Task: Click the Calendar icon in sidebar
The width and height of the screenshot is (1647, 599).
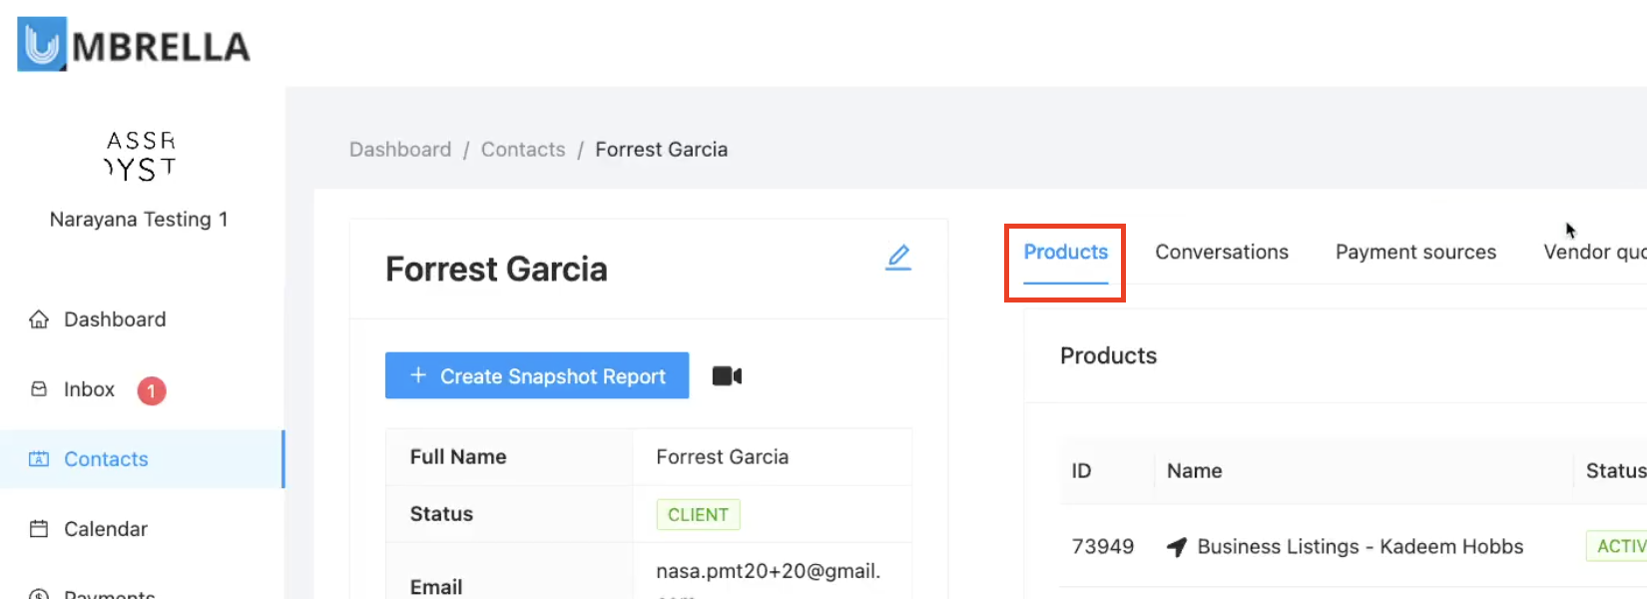Action: pos(39,529)
